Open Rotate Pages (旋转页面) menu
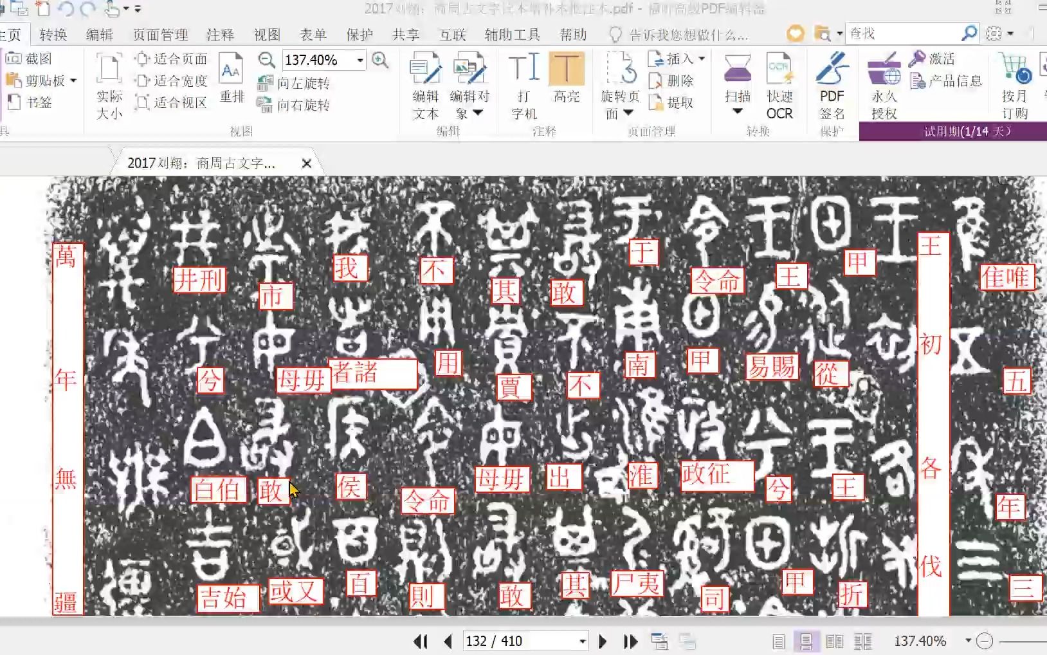 click(620, 87)
